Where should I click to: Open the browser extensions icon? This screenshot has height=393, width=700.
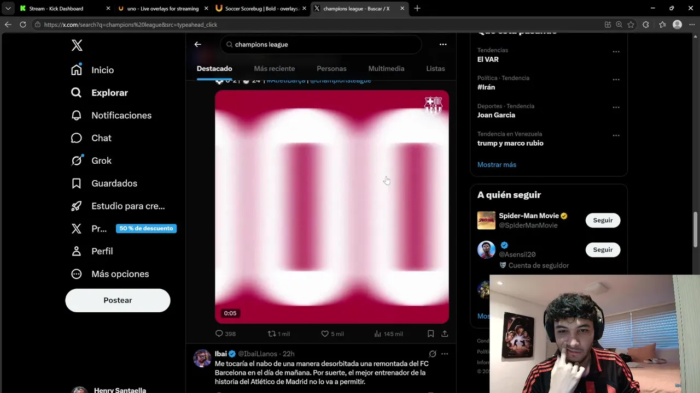646,25
